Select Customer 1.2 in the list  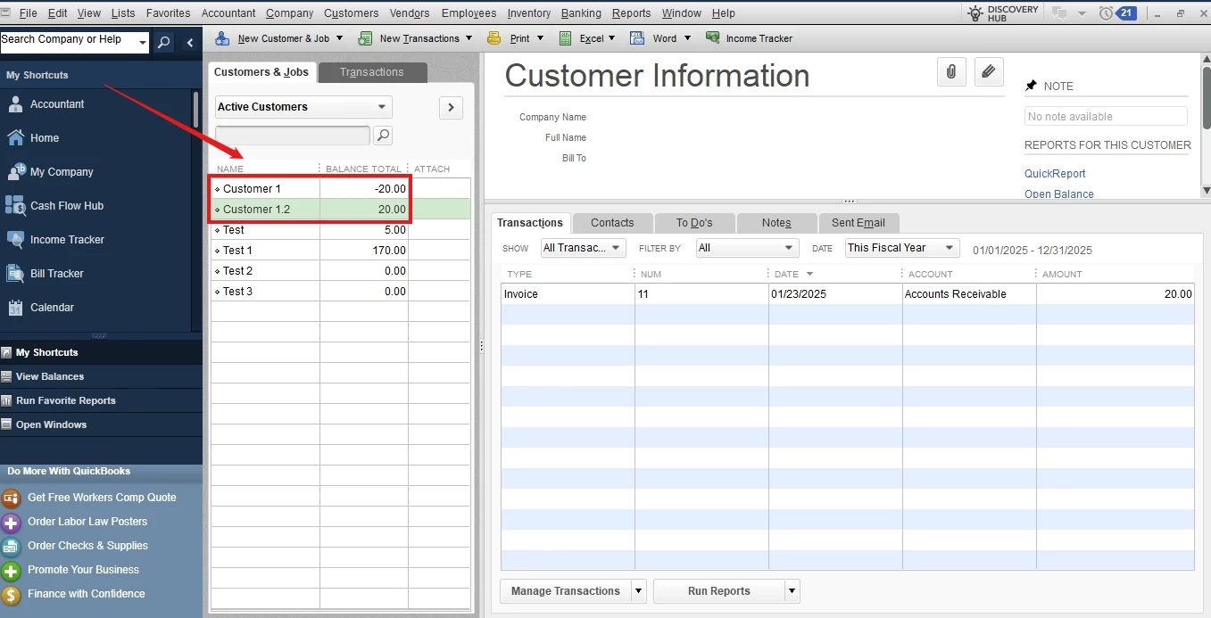[310, 210]
